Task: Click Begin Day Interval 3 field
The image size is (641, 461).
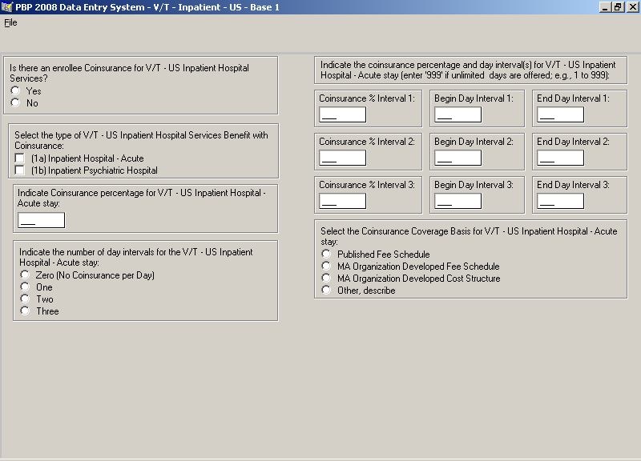Action: tap(458, 202)
